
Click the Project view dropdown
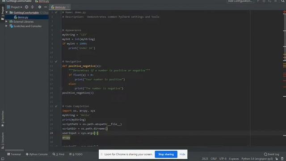(15, 7)
